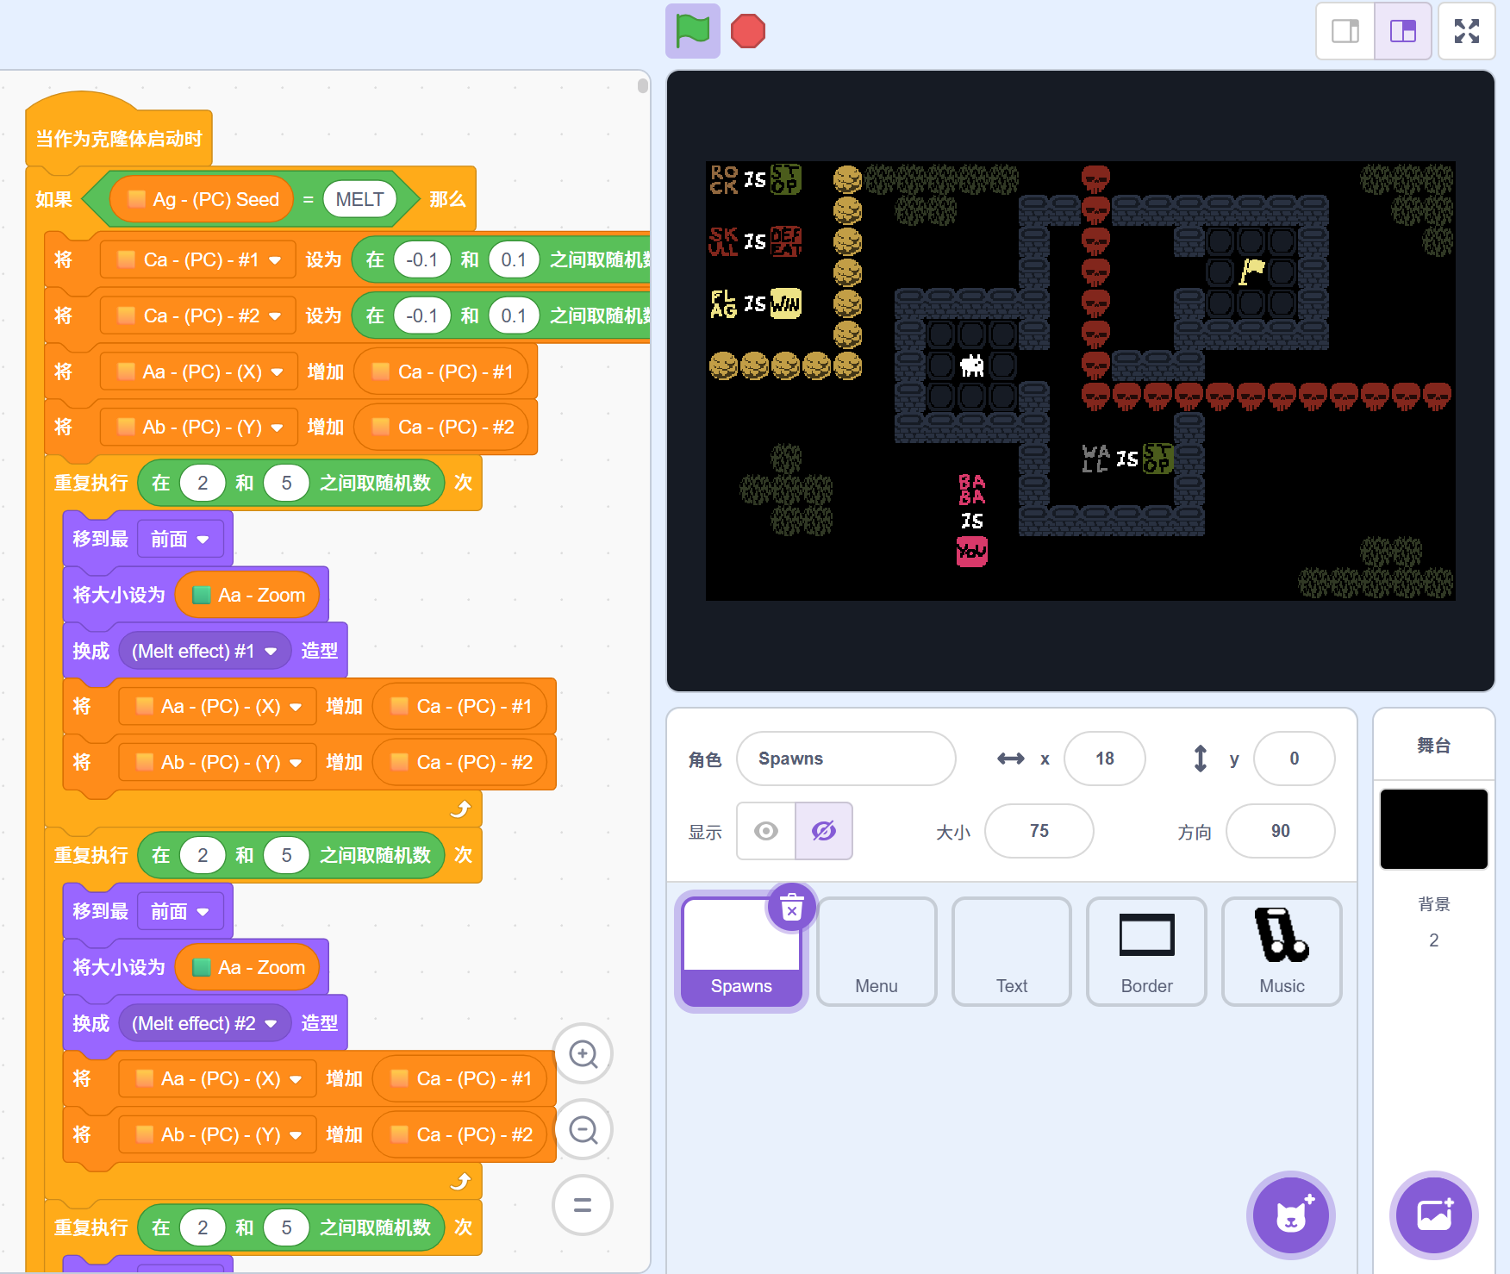This screenshot has width=1510, height=1274.
Task: Zoom in on the code workspace
Action: pos(583,1053)
